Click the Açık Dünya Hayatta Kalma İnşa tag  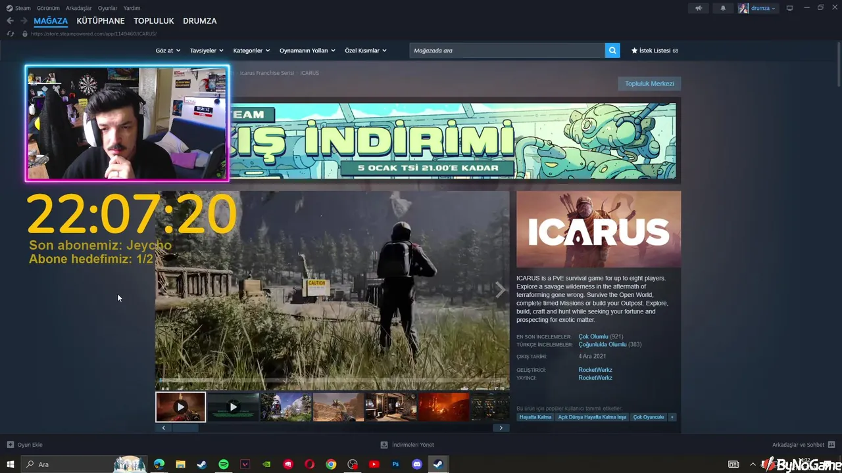tap(592, 417)
